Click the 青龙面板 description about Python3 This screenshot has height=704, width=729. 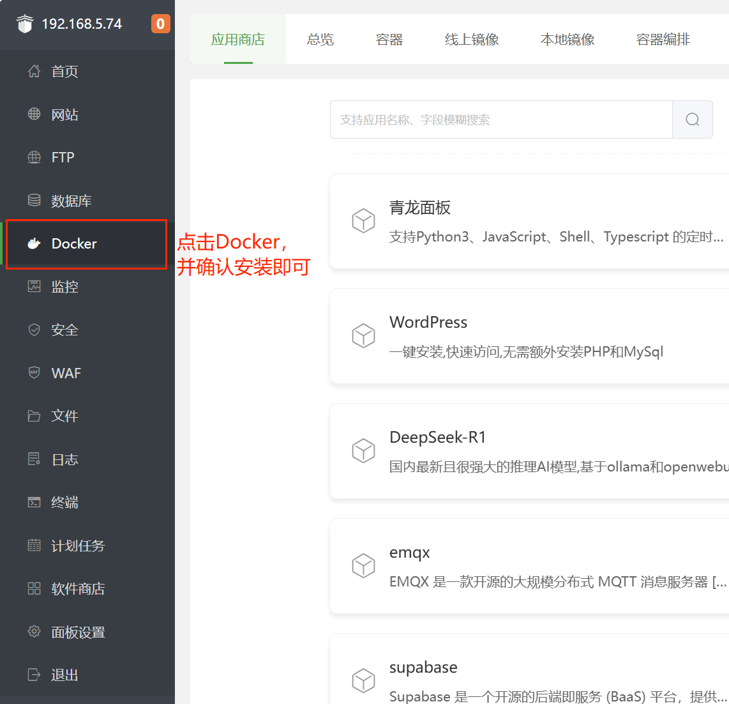coord(557,236)
